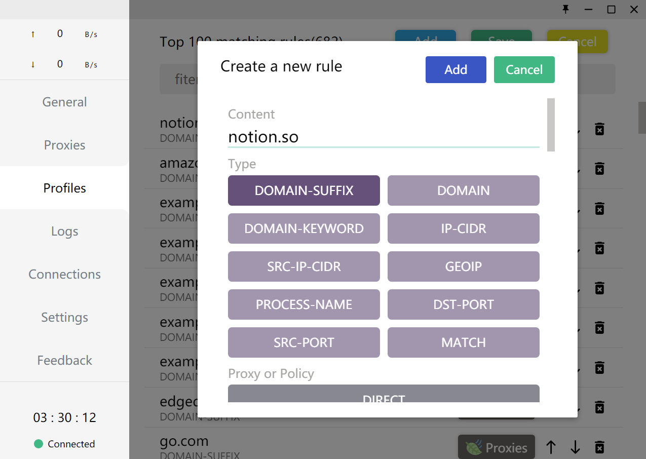This screenshot has width=646, height=459.
Task: Set rule type to DST-PORT
Action: [464, 304]
